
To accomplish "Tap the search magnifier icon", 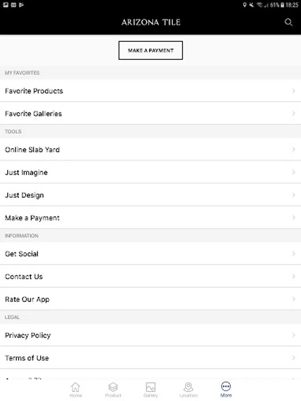I will (x=289, y=22).
